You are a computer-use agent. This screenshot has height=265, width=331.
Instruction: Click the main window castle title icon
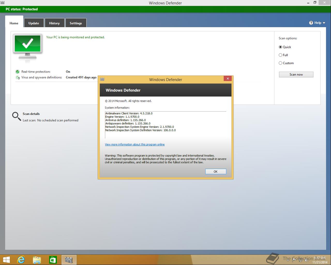click(x=2, y=3)
